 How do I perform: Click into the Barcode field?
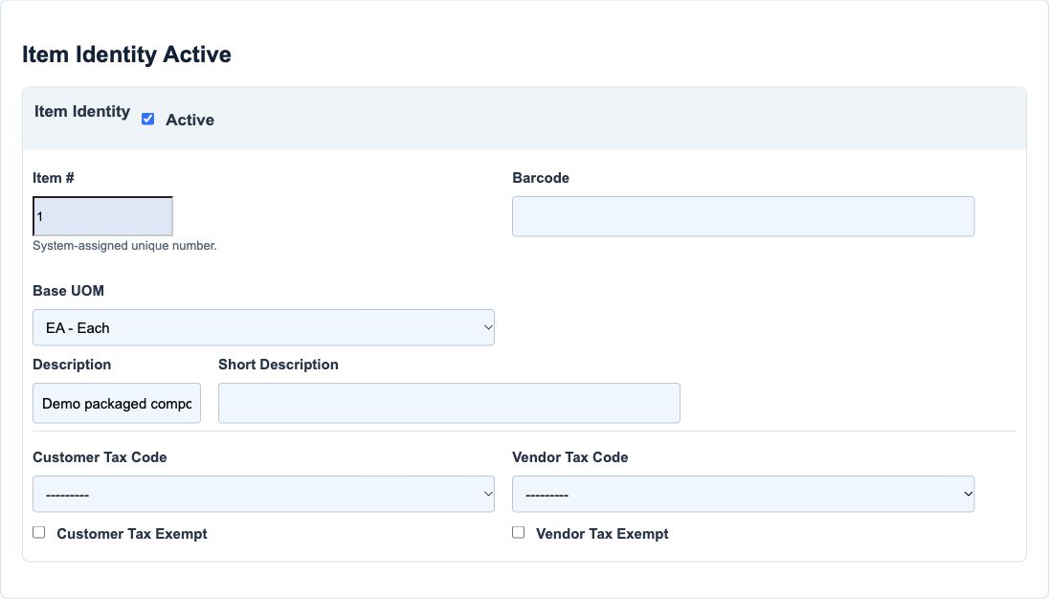point(744,216)
